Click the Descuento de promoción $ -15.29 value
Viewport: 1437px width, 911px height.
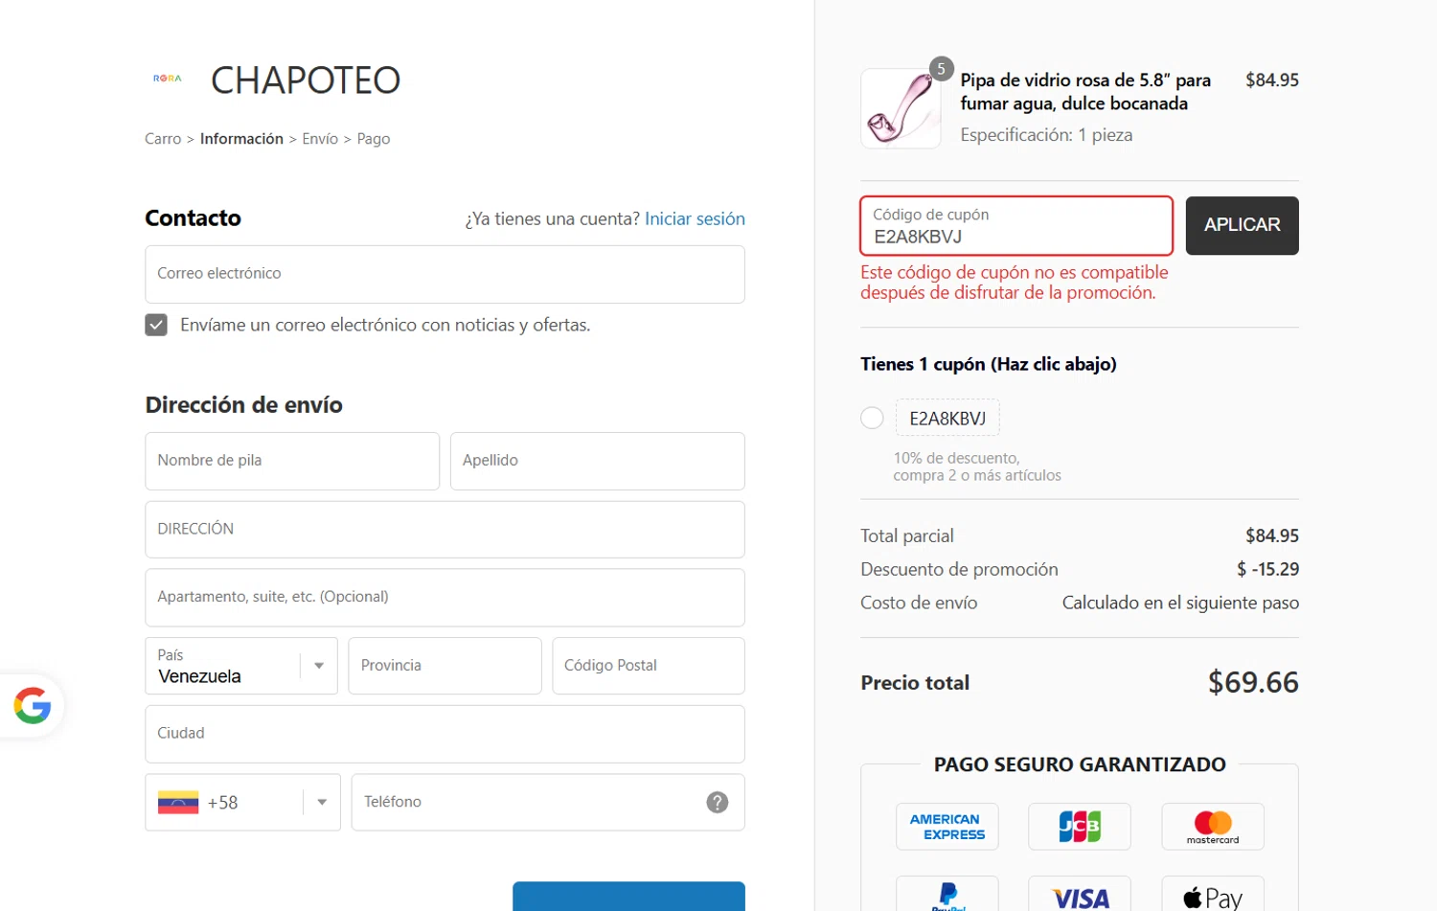[1267, 569]
